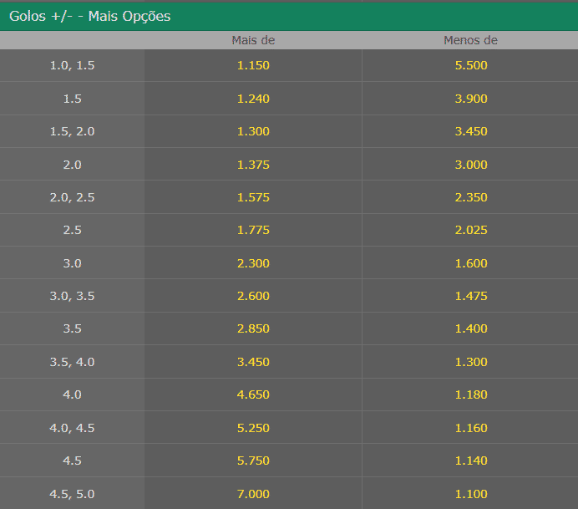Viewport: 578px width, 509px height.
Task: Select Mais de 4.5, 5.0 odds 7.000
Action: tap(253, 494)
